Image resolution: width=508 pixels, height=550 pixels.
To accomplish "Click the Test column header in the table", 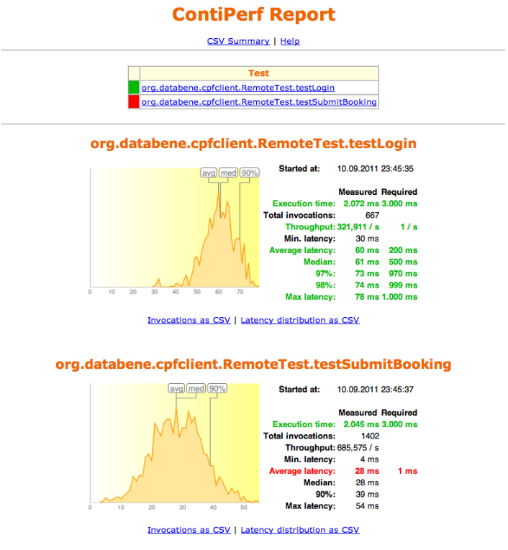I will coord(258,73).
